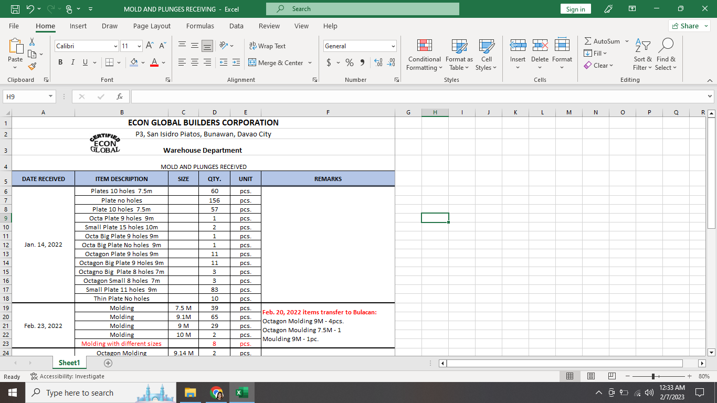Expand the Merge & Center dropdown arrow
The image size is (717, 403).
[310, 63]
